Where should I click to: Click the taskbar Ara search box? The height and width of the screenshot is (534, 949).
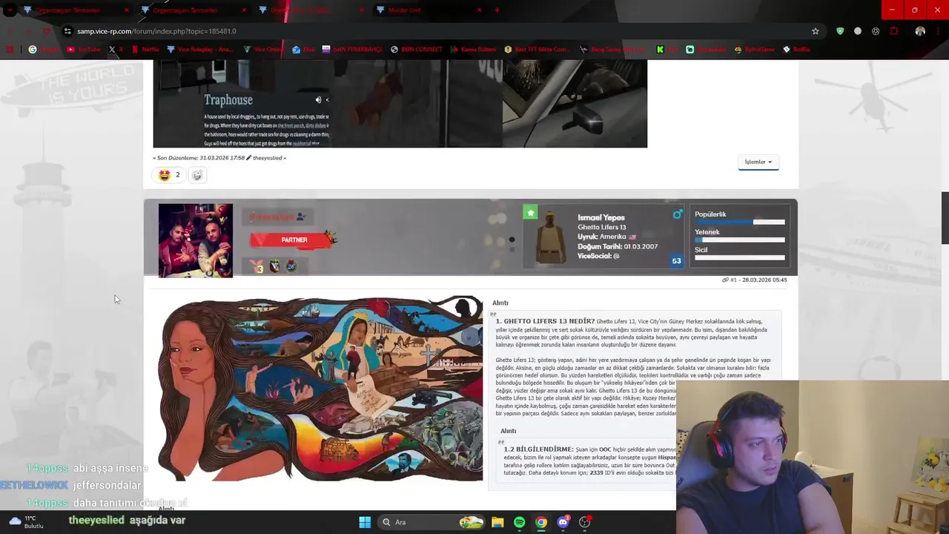pyautogui.click(x=432, y=522)
